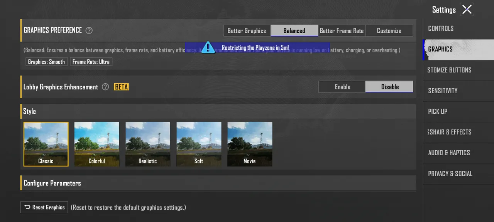Go to the Customize Buttons tab
This screenshot has width=494, height=222.
pos(458,70)
